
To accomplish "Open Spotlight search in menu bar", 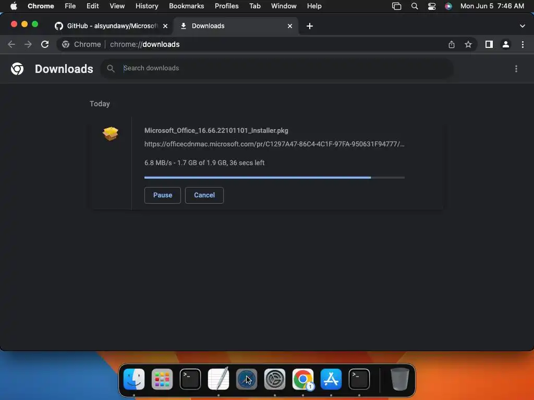I will point(415,6).
